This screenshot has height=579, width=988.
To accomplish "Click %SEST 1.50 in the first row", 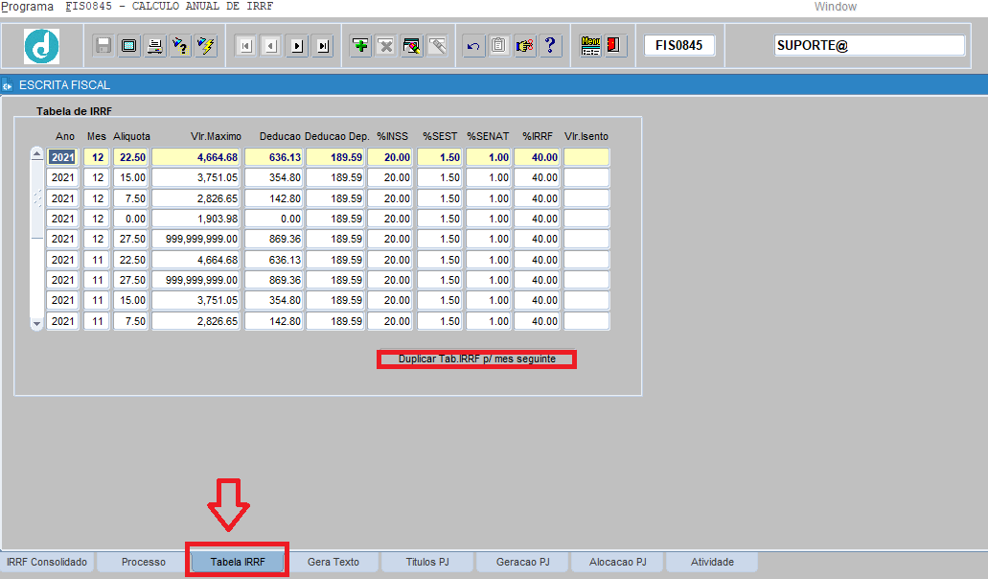I will click(440, 157).
